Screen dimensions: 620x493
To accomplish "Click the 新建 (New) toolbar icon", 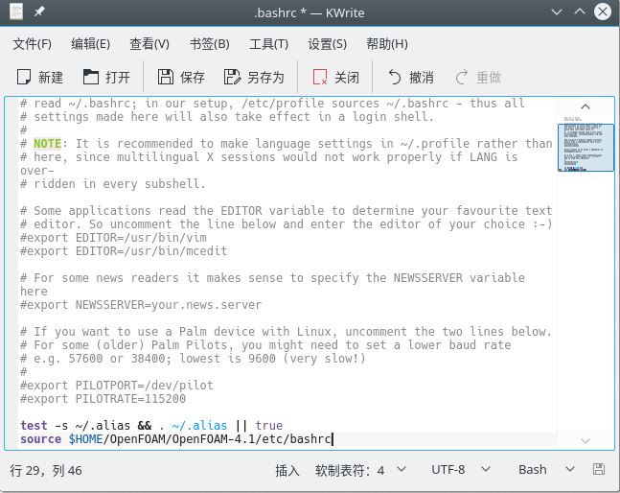I will (x=24, y=77).
